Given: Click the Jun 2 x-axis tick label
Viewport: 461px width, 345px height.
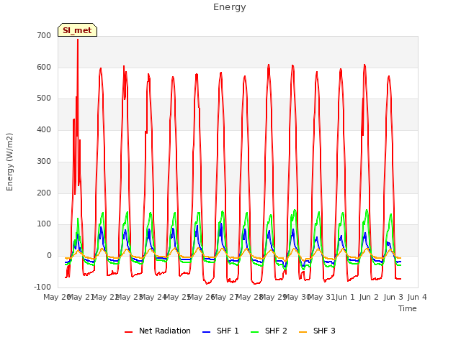Looking at the screenshot, I should [x=369, y=297].
